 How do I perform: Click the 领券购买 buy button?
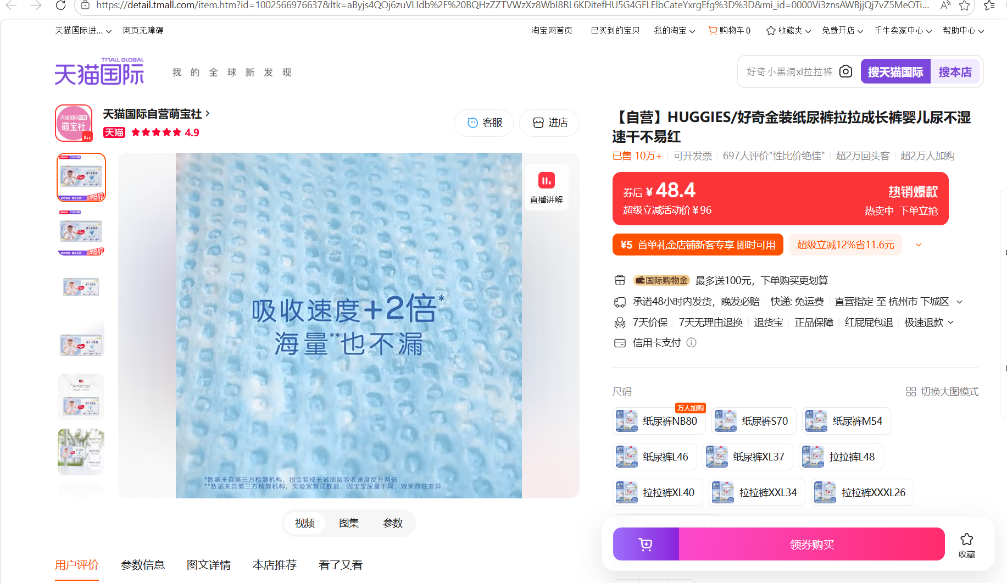click(812, 545)
